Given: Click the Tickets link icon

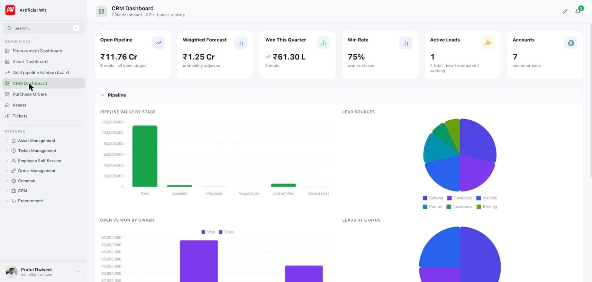Looking at the screenshot, I should [x=8, y=116].
